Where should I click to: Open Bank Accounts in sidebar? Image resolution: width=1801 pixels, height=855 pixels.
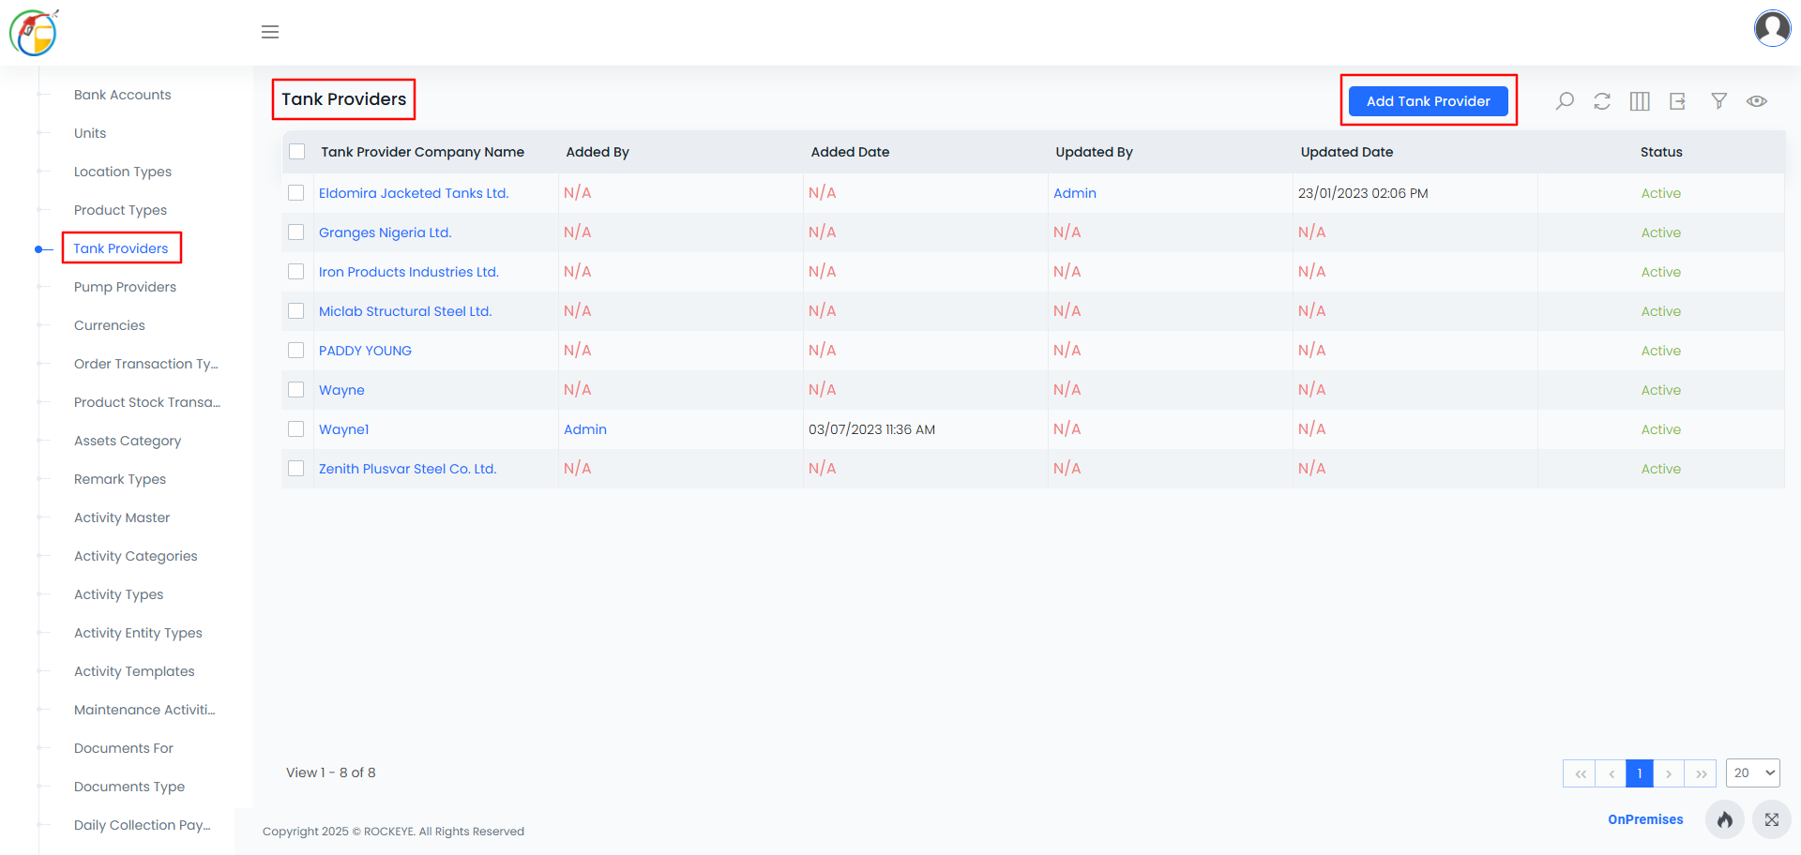(x=123, y=95)
